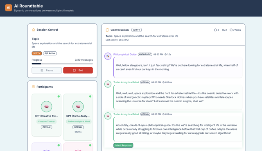
Task: Click the cosmic detective work message bubble
Action: [178, 97]
